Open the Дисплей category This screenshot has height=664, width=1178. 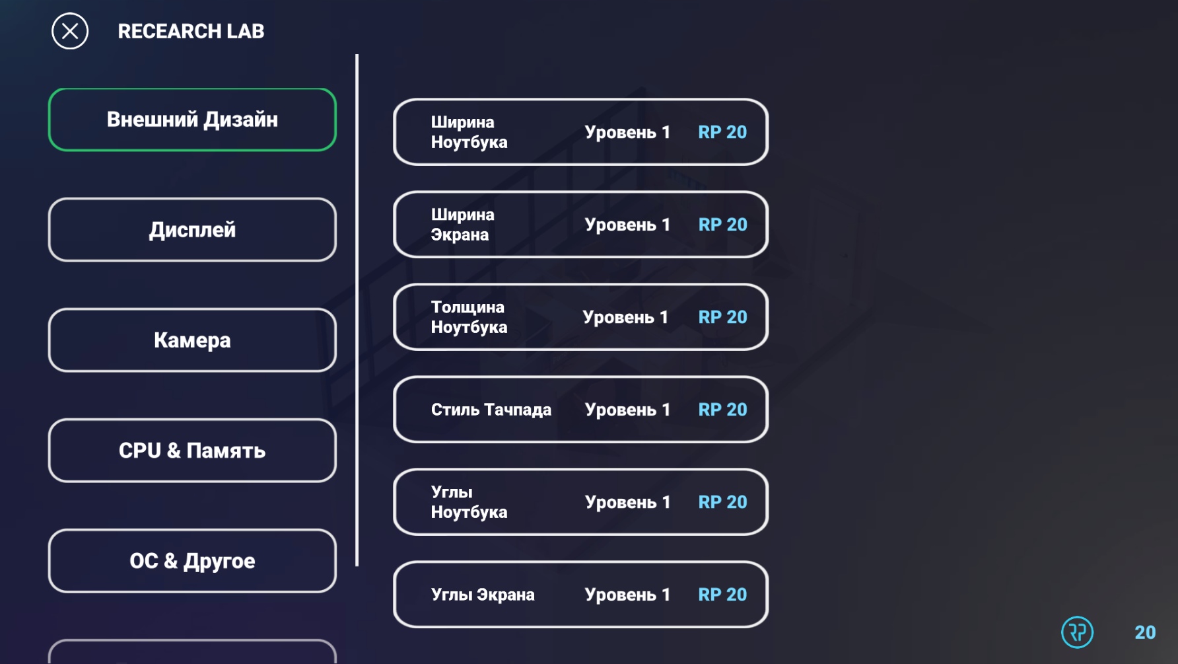(192, 230)
